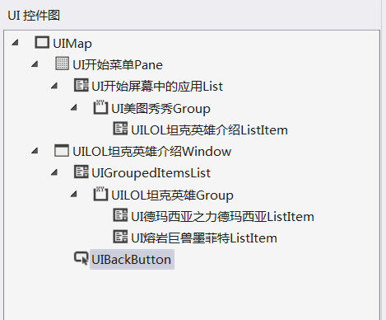This screenshot has height=320, width=386.
Task: Click the group icon beside UI美图秀秀Group
Action: coord(100,107)
